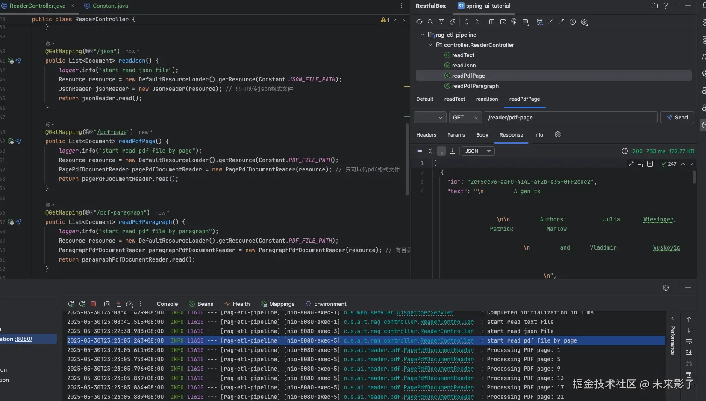The height and width of the screenshot is (401, 706).
Task: Click the search icon in RestfulBox toolbar
Action: click(430, 22)
